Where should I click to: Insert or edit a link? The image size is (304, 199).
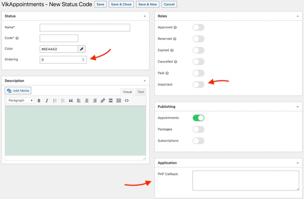(x=103, y=101)
